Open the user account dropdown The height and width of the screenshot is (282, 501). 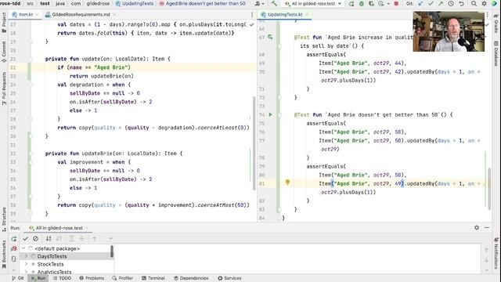[x=259, y=3]
